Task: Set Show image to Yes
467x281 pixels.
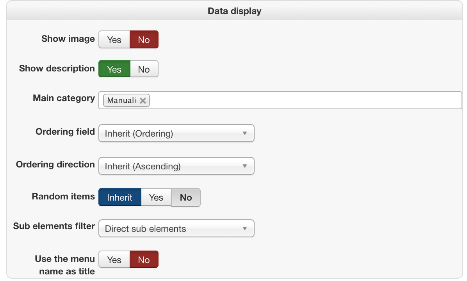Action: tap(114, 39)
